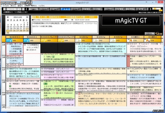Select the イギリス・BB program at 16:40
This screenshot has width=165, height=113.
[15, 64]
